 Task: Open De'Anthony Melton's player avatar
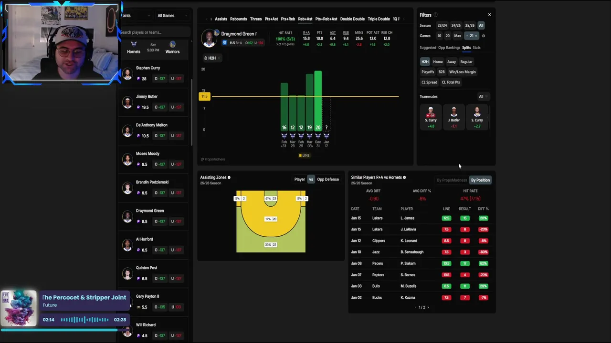[x=127, y=131]
